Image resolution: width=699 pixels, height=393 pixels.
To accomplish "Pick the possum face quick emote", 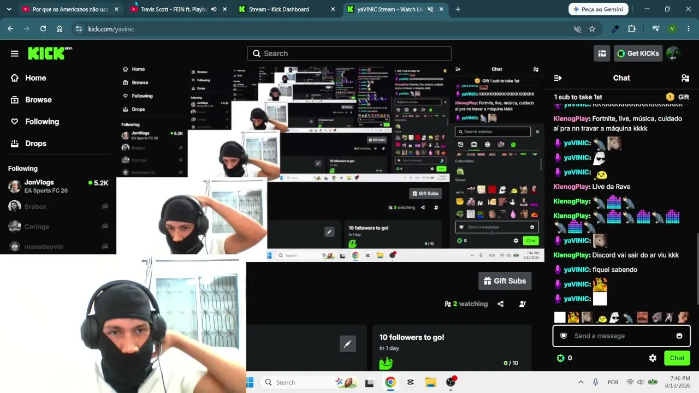I will (x=587, y=317).
